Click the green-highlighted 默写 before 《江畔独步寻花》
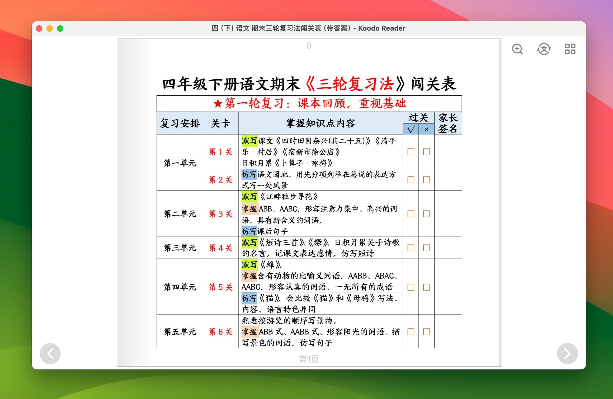The height and width of the screenshot is (399, 613). tap(249, 197)
